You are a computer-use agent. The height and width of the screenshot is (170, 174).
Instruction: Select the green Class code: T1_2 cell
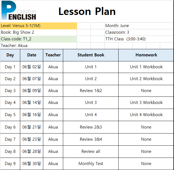(x=39, y=39)
